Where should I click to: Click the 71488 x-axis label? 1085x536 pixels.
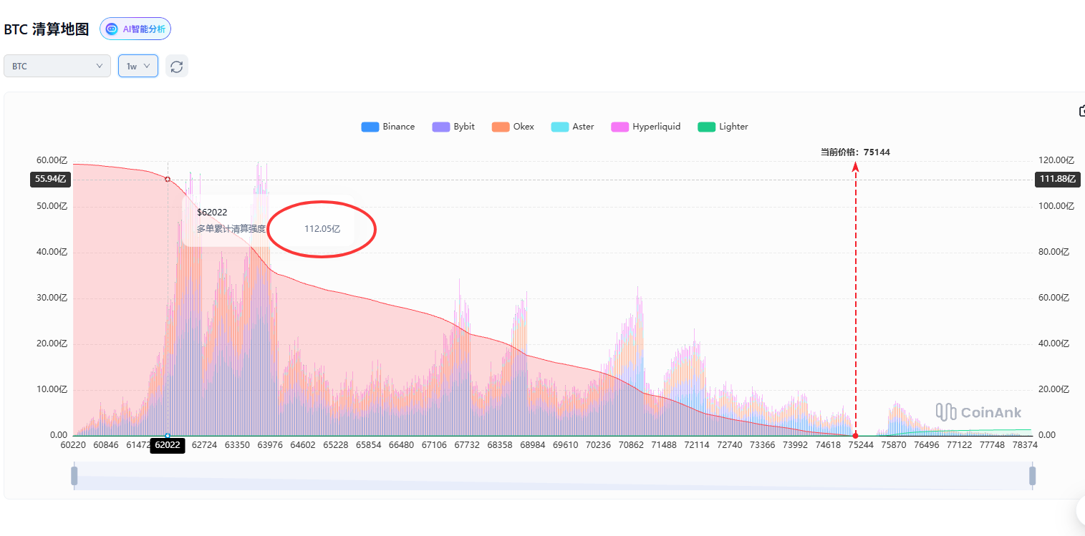pos(664,445)
